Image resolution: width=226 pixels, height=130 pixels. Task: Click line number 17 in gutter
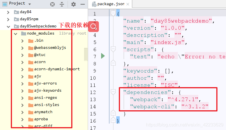[x=93, y=128]
